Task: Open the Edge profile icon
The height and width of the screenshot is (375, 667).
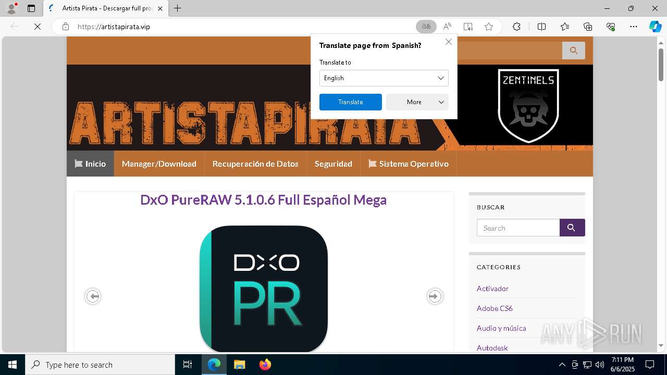Action: click(11, 8)
